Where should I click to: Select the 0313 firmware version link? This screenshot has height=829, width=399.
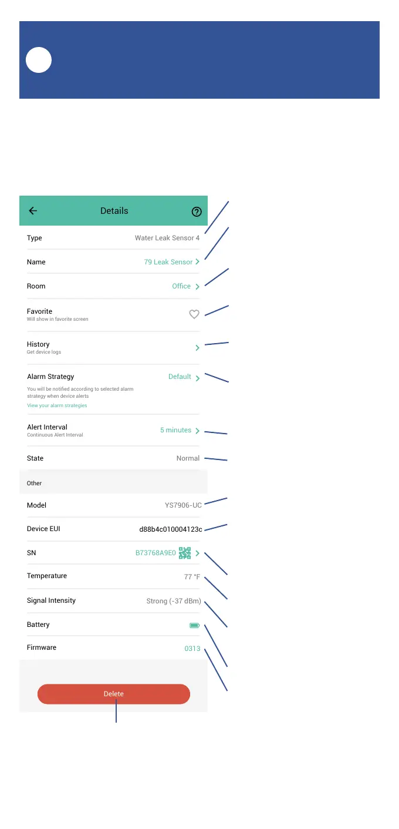pyautogui.click(x=192, y=649)
